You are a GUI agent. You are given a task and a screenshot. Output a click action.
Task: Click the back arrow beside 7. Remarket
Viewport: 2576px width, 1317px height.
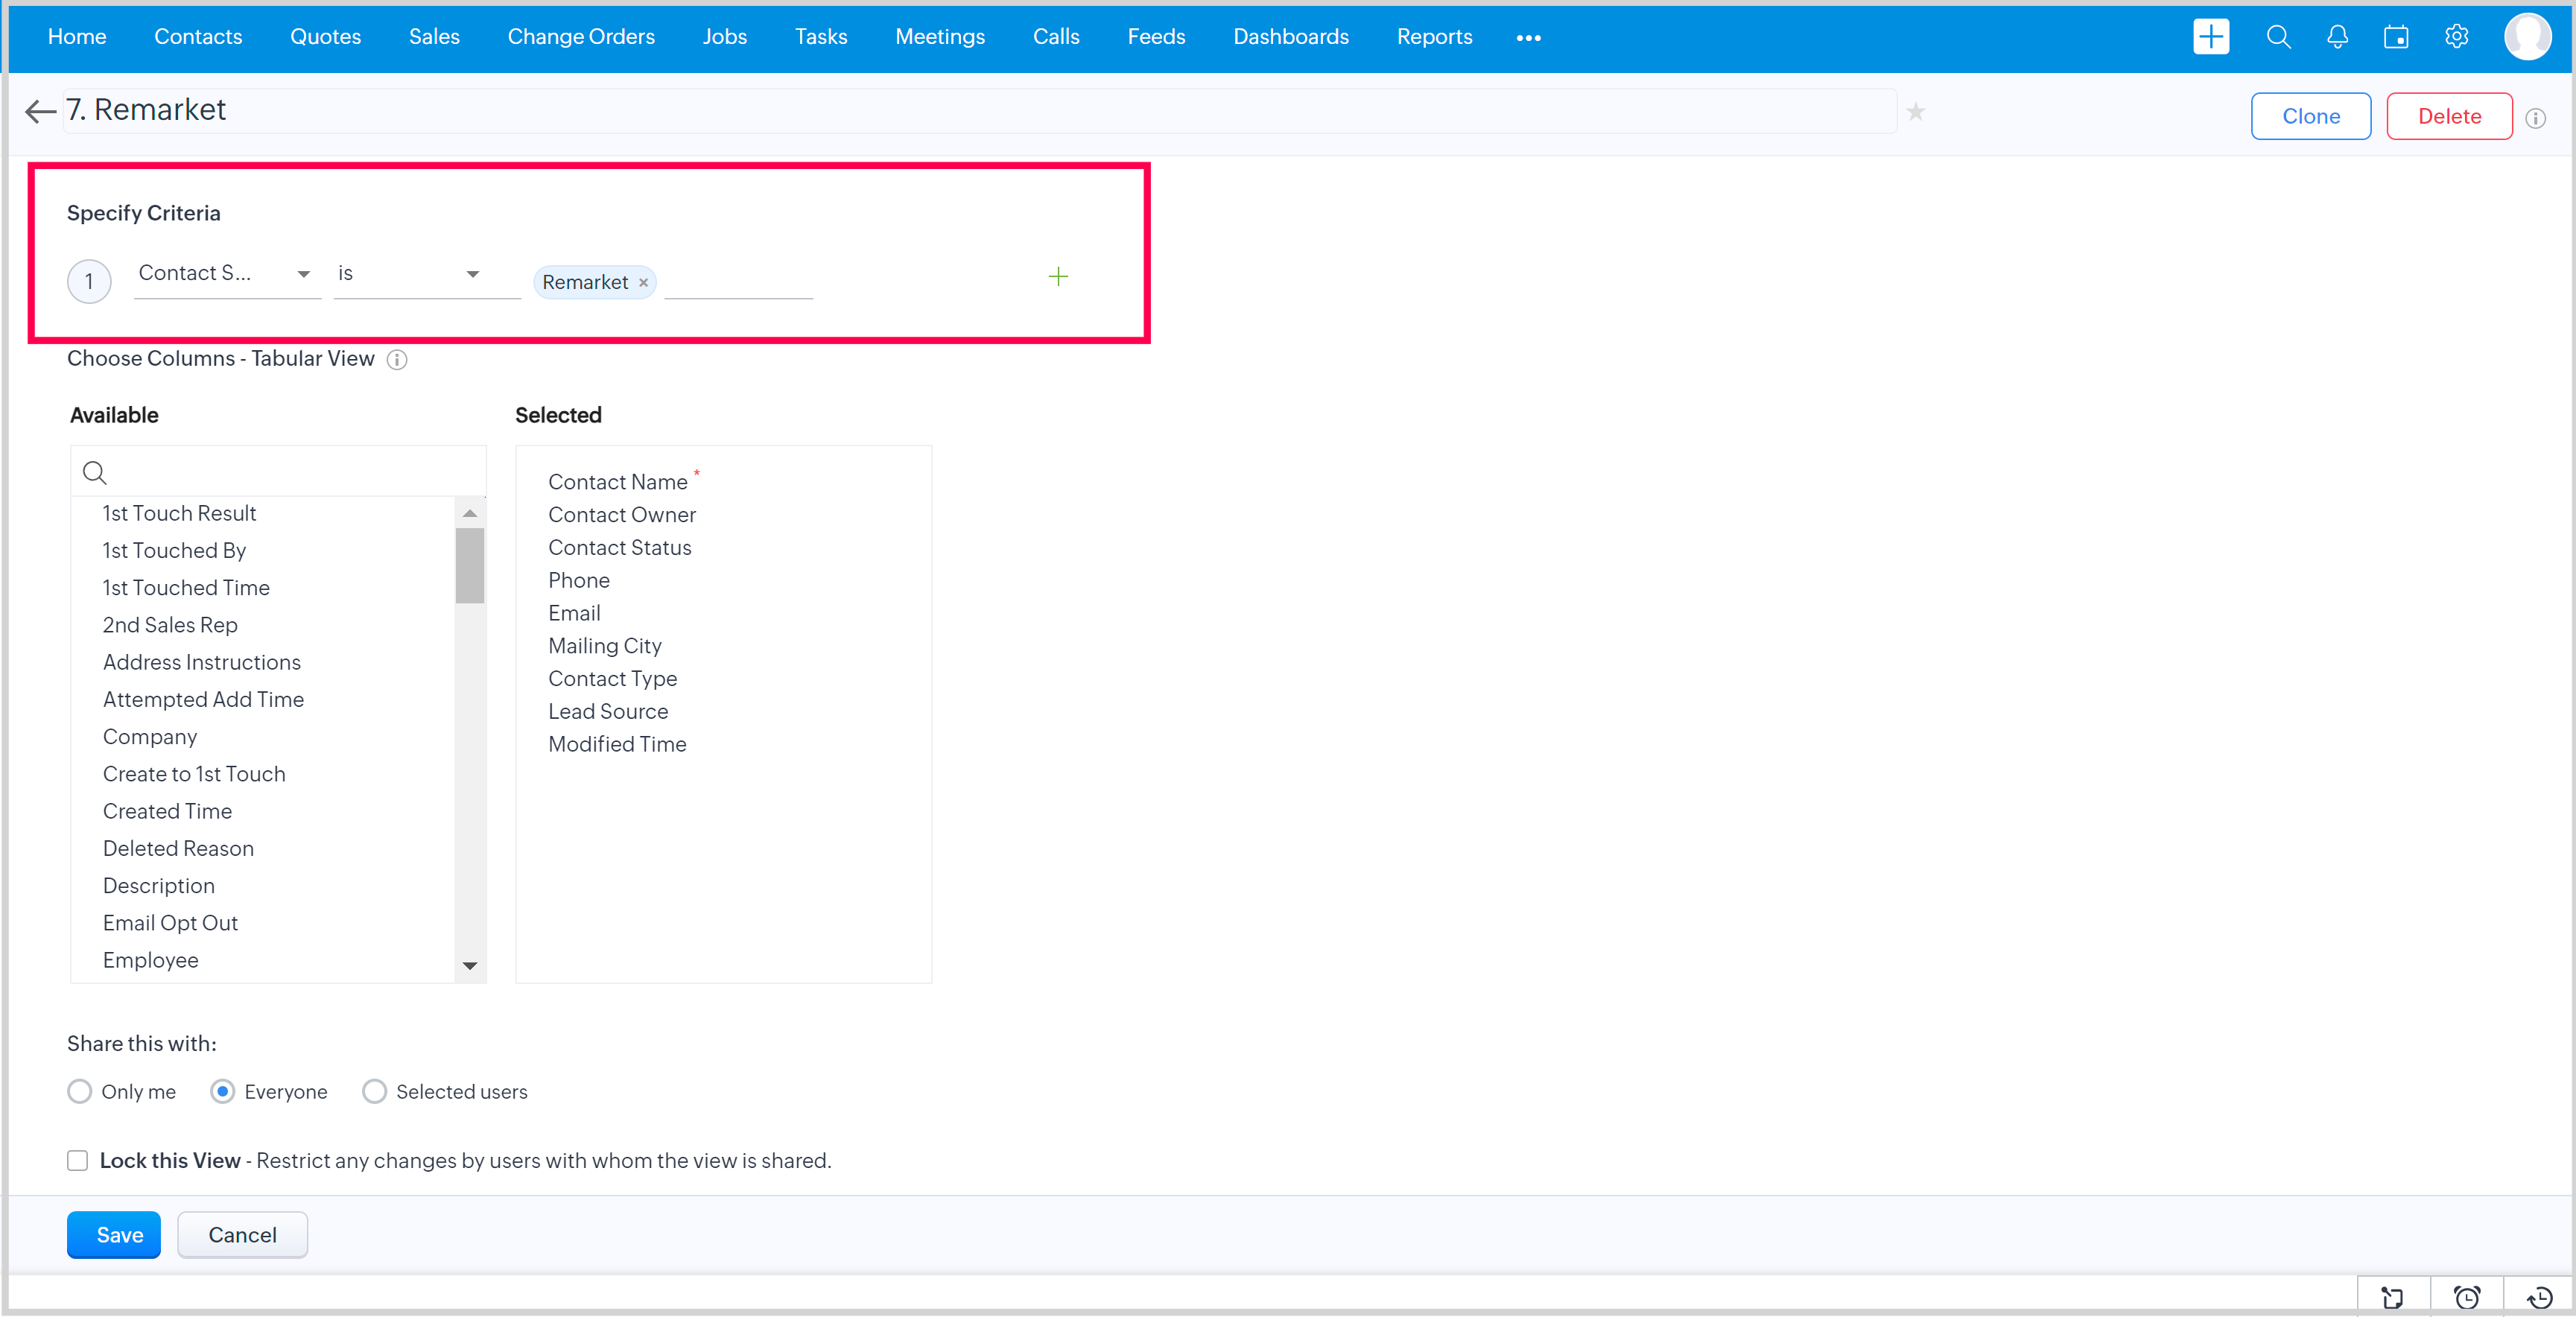(x=40, y=111)
